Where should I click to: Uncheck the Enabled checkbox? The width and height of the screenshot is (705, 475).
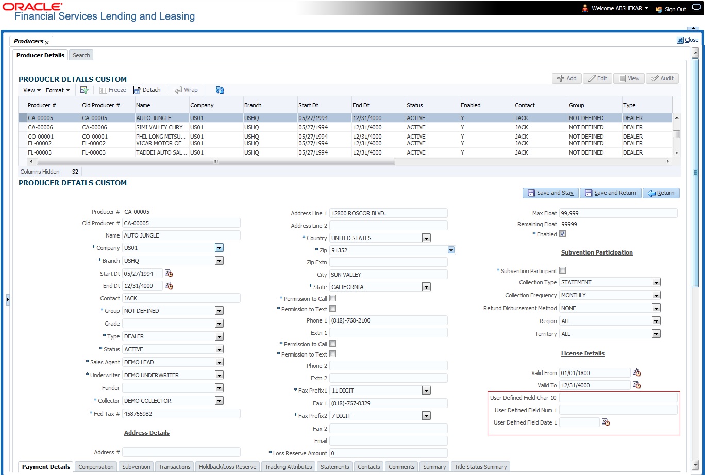pyautogui.click(x=563, y=234)
